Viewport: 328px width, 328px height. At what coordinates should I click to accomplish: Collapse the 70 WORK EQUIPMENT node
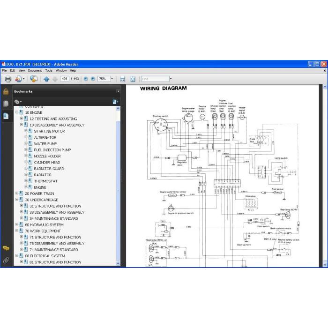17,231
